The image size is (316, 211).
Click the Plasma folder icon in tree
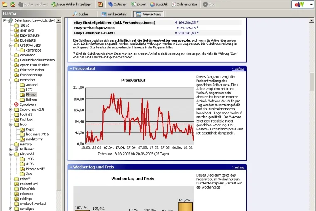point(22,95)
